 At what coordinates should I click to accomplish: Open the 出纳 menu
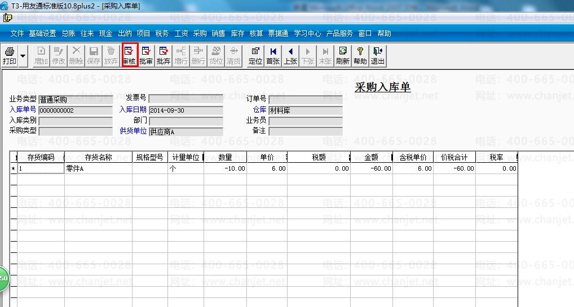[x=125, y=34]
